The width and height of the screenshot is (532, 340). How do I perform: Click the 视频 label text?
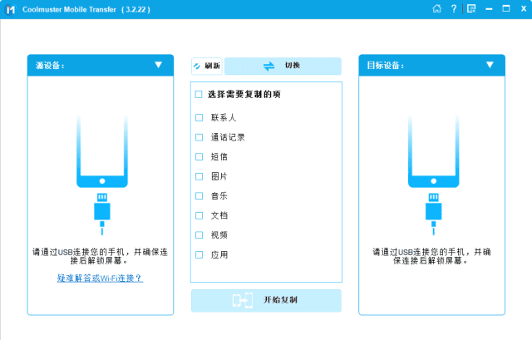click(219, 235)
